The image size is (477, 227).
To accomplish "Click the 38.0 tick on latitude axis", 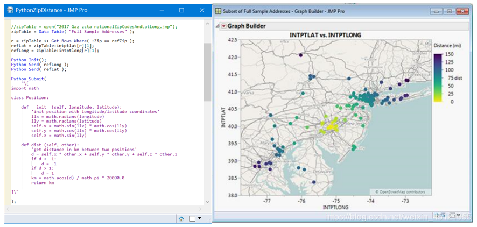I will (x=232, y=195).
